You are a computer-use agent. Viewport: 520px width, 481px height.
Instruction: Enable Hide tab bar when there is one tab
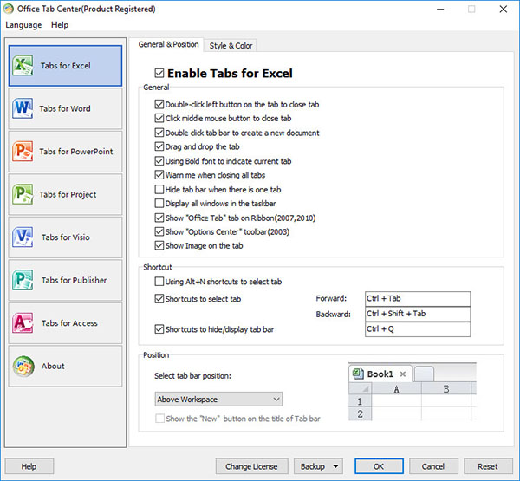click(159, 189)
